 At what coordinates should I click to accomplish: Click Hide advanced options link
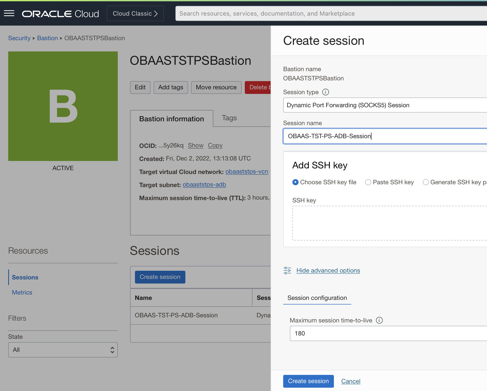click(x=328, y=270)
